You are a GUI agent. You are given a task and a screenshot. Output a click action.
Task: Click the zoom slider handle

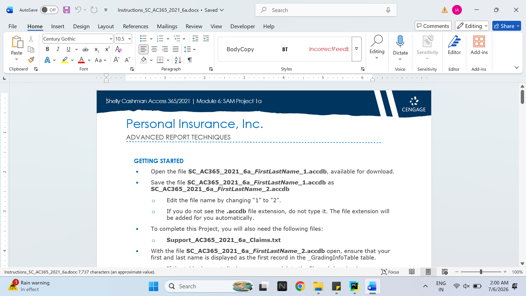pos(481,272)
